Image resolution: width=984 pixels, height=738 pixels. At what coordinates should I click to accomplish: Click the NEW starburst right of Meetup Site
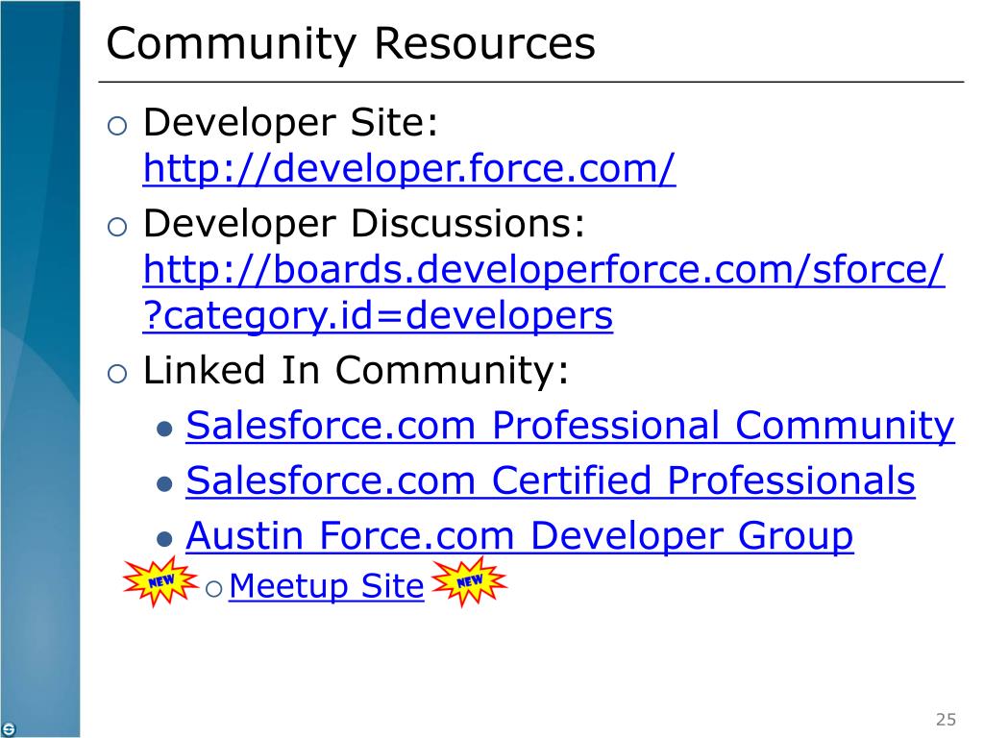[x=469, y=581]
